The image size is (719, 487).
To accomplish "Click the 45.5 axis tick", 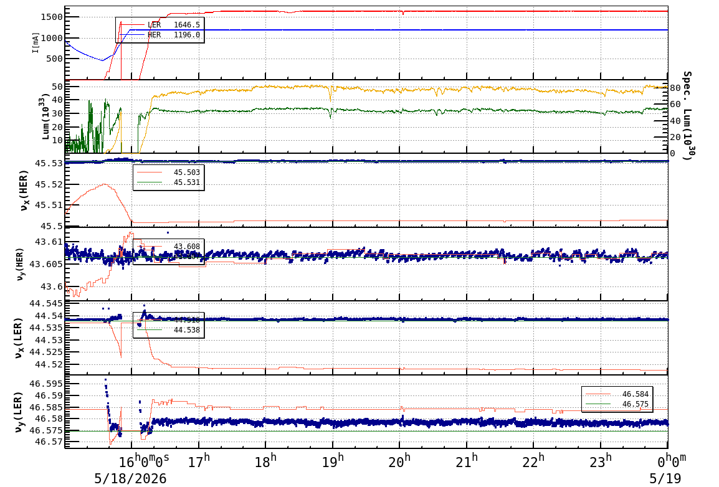I will (51, 226).
